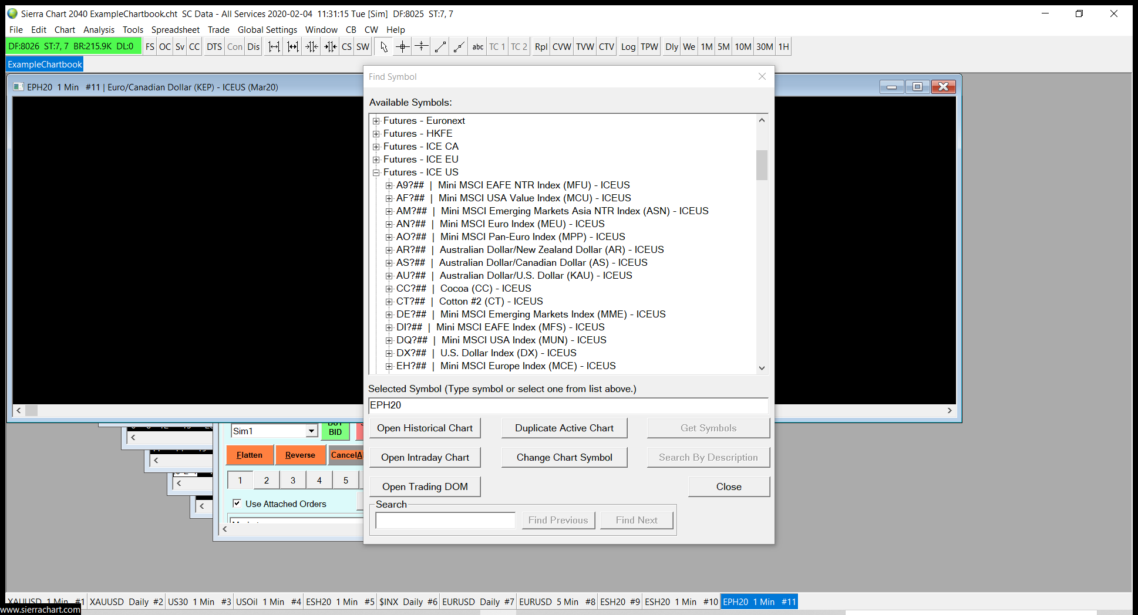Open the Sim1 account dropdown
The width and height of the screenshot is (1138, 615).
312,431
